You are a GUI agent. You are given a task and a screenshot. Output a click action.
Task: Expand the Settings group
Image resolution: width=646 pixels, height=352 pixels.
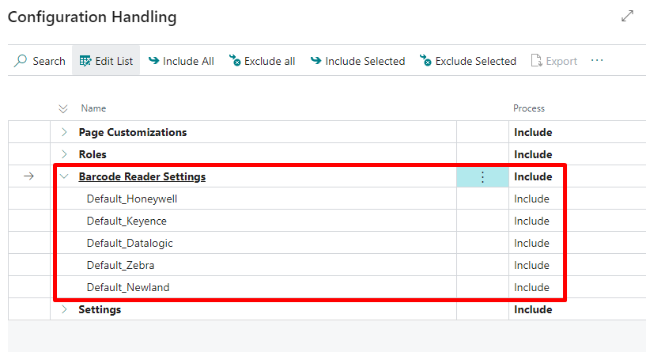[64, 309]
